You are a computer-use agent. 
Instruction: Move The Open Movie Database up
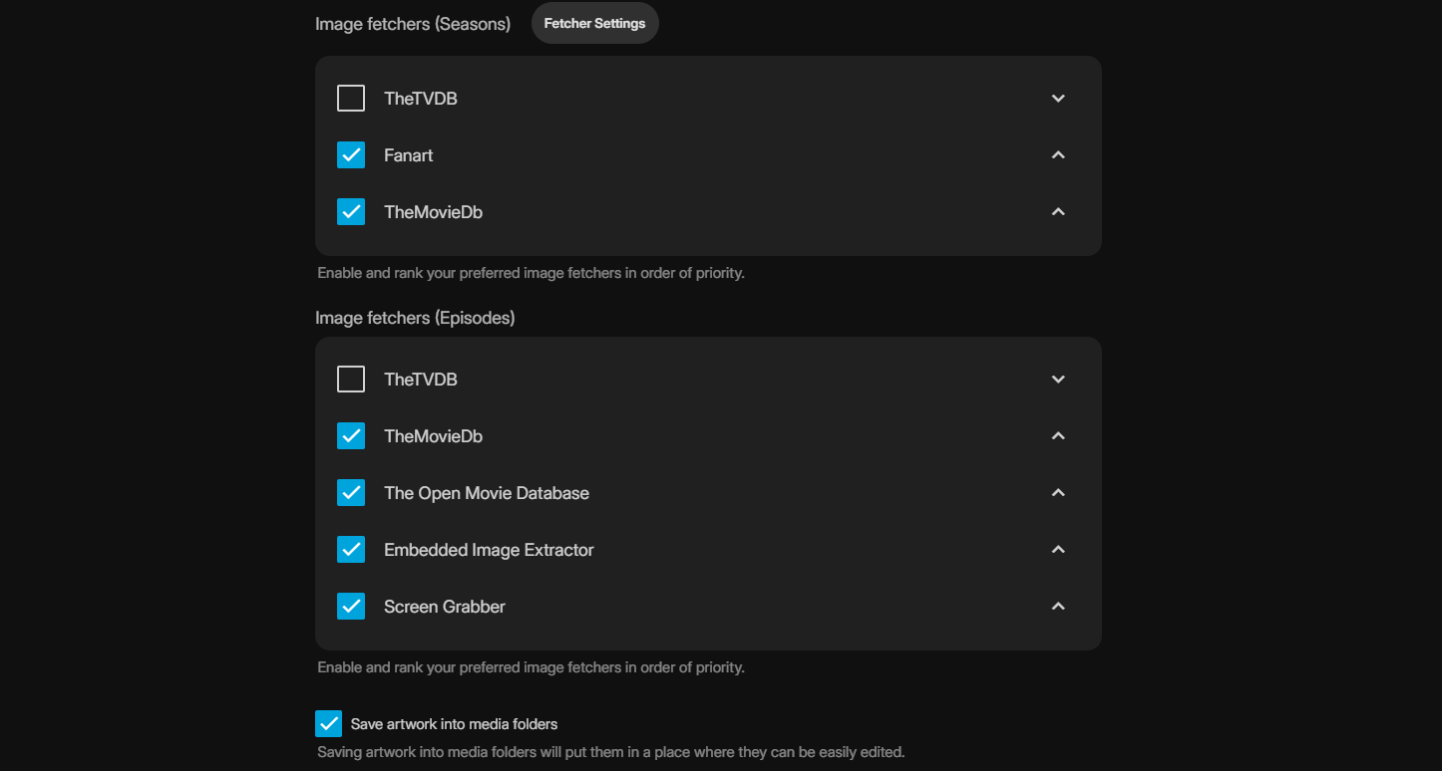pyautogui.click(x=1058, y=493)
